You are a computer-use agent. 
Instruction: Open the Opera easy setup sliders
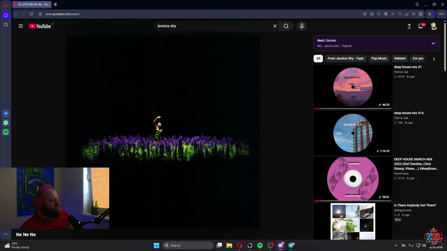click(413, 14)
